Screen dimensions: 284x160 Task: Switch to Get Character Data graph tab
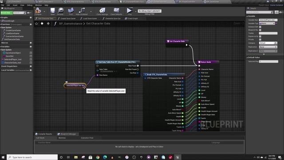pyautogui.click(x=45, y=19)
